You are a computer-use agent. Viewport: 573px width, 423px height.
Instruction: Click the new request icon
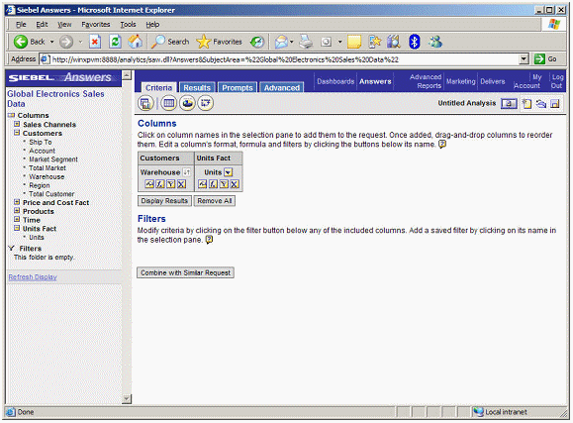pyautogui.click(x=526, y=104)
